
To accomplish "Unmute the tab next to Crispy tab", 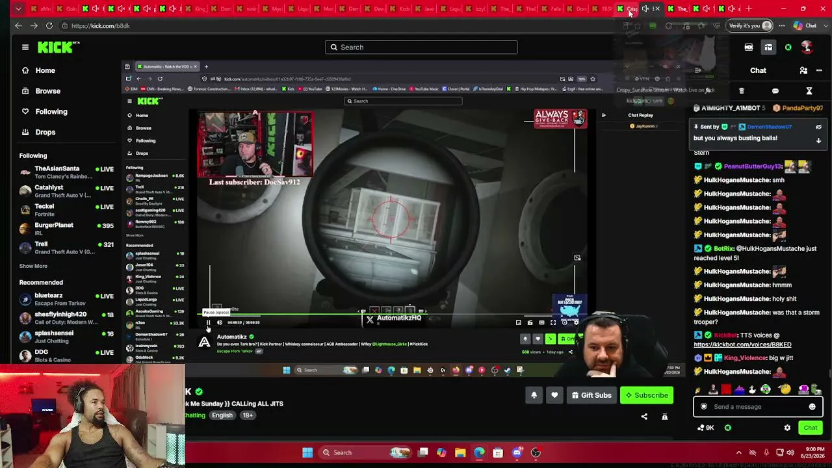I will point(645,8).
